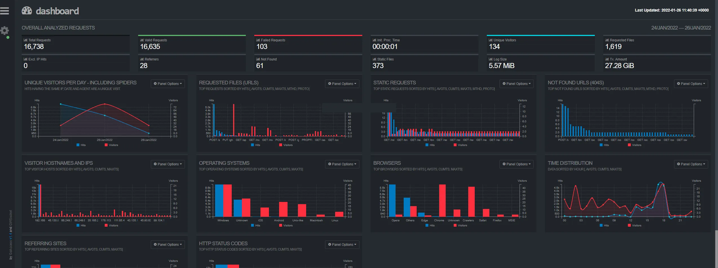Click the Unique Visitors chart icon
Screen dimensions: 718x268
click(x=491, y=40)
